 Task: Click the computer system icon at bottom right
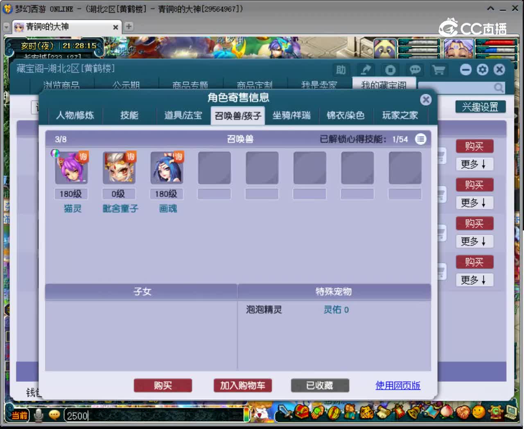click(x=511, y=412)
